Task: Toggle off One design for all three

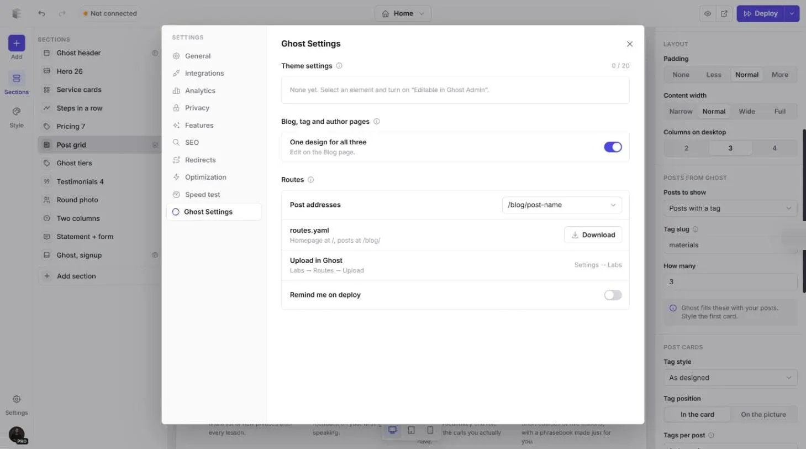Action: pos(613,147)
